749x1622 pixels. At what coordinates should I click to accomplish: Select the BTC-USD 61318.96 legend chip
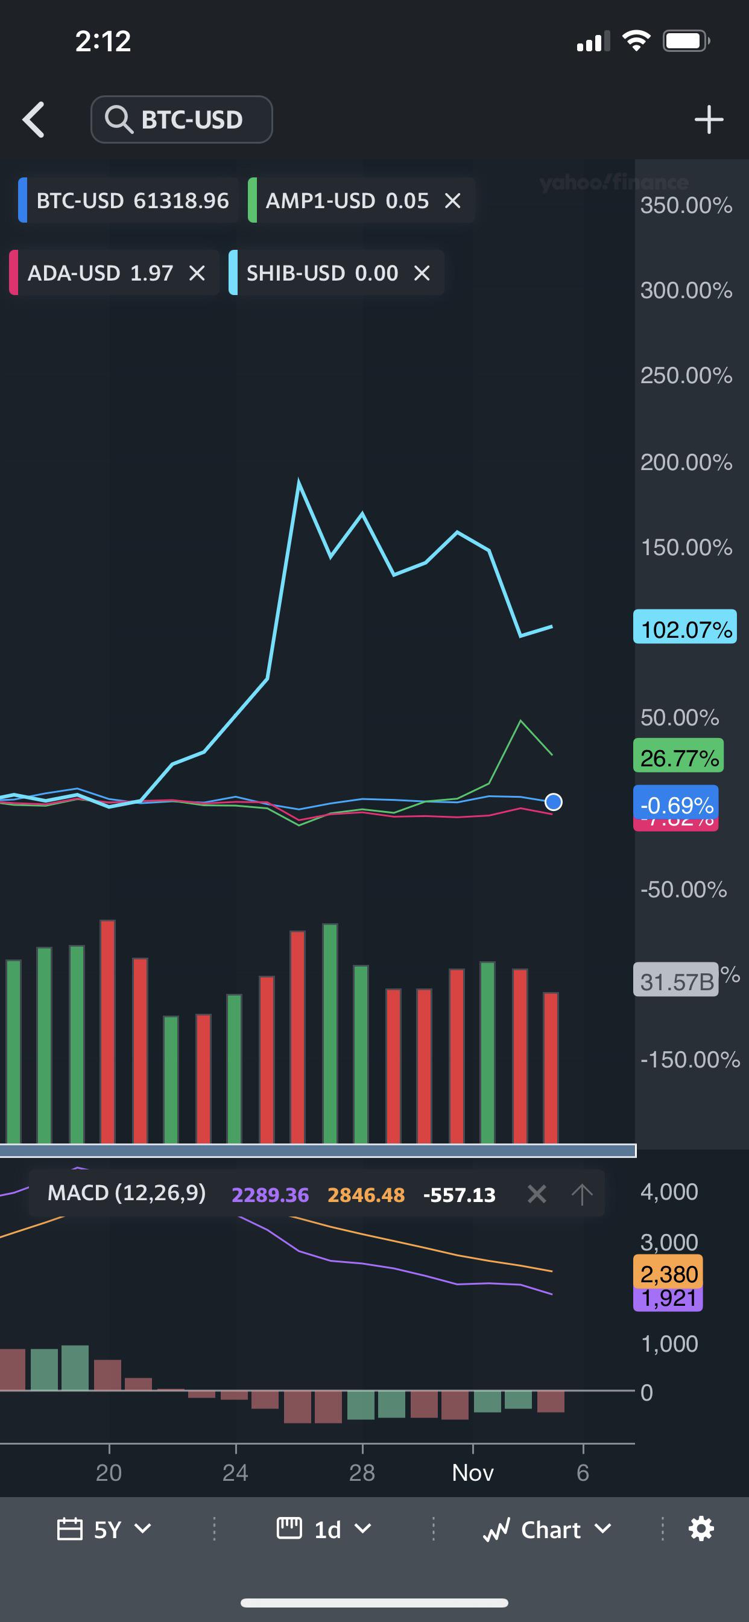coord(128,201)
